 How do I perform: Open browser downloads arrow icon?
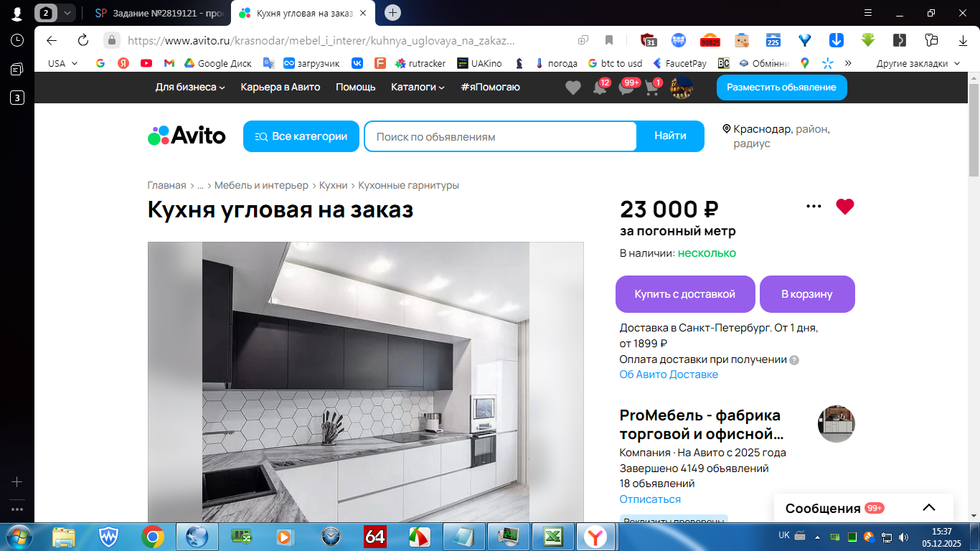[x=963, y=40]
